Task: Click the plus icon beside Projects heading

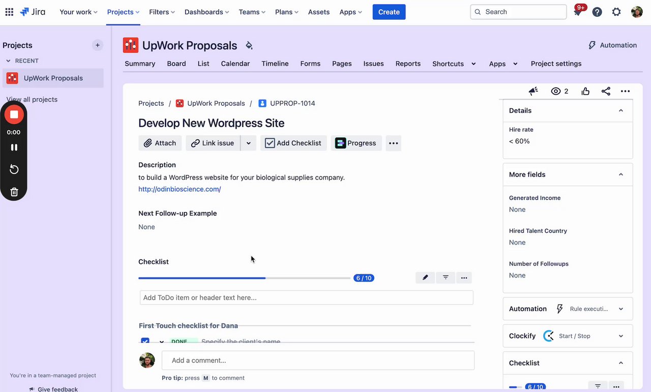Action: pyautogui.click(x=98, y=45)
